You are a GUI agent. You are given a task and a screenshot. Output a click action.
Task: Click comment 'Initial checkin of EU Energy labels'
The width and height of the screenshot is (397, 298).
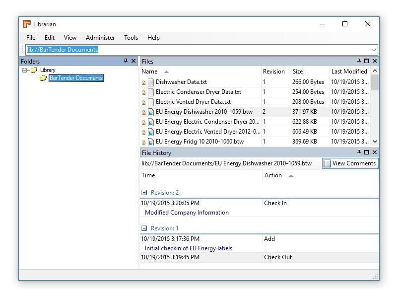pyautogui.click(x=189, y=248)
